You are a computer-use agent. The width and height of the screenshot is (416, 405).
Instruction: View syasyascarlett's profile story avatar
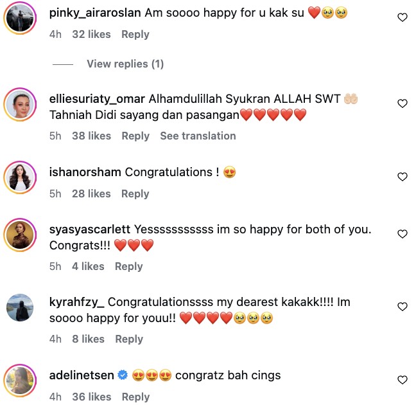[x=20, y=235]
